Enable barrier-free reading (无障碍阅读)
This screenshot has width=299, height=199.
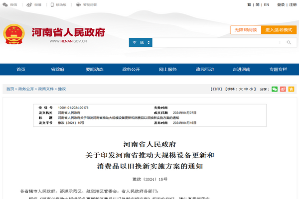click(246, 30)
